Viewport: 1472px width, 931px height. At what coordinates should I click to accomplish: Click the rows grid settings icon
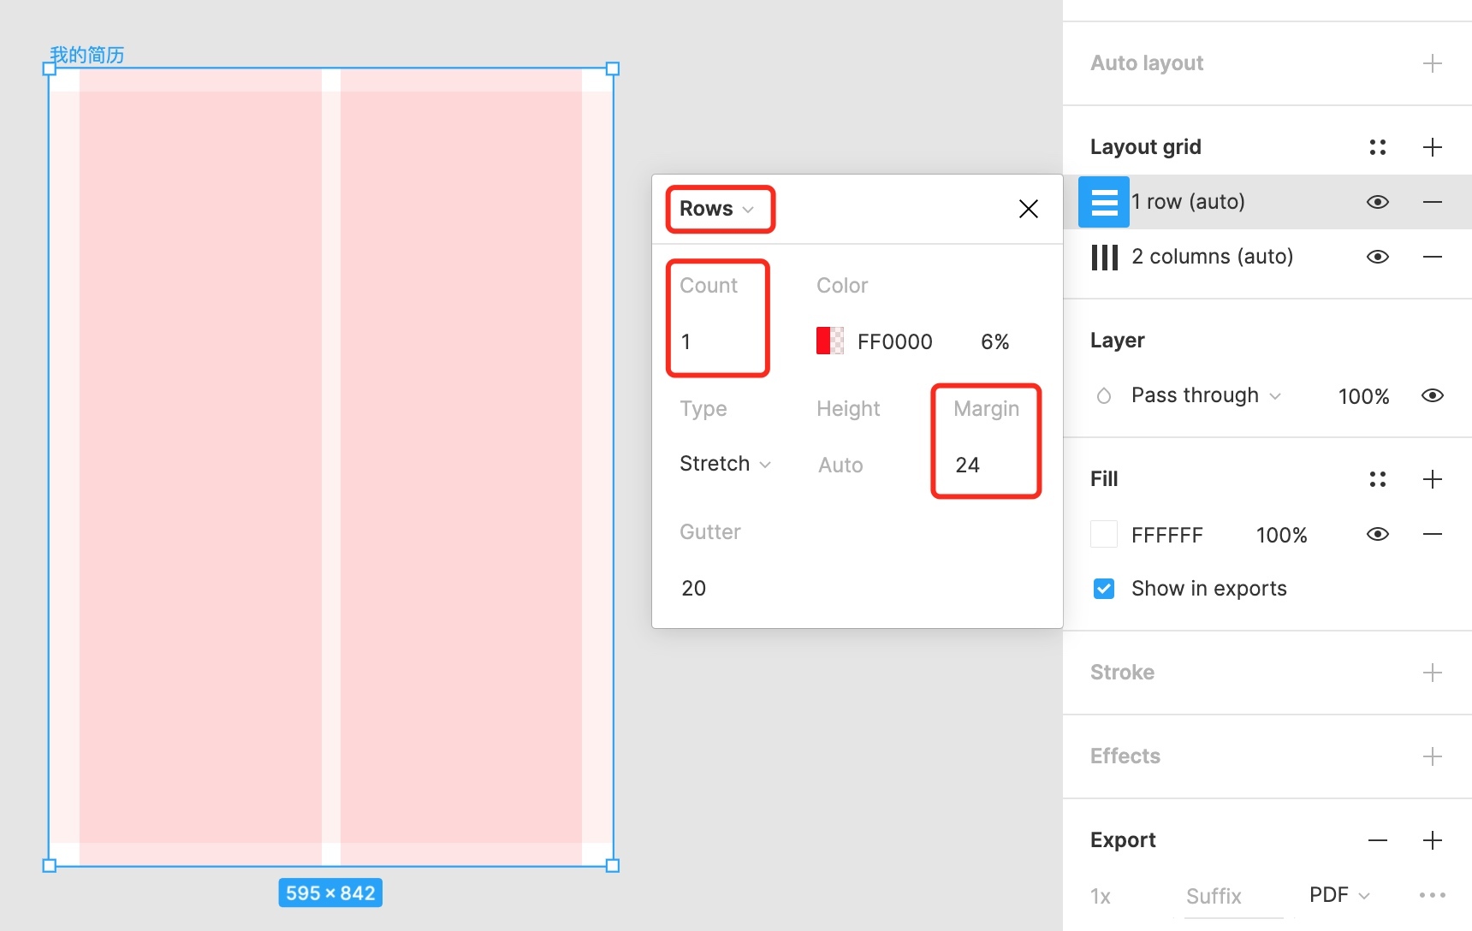(1103, 202)
